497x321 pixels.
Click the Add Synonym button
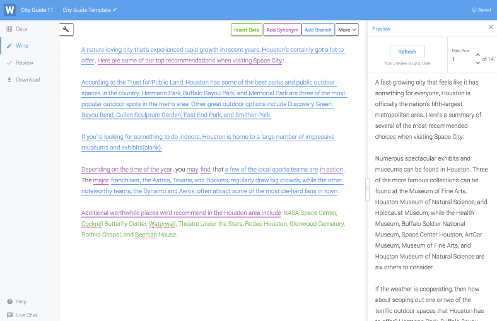click(x=282, y=30)
